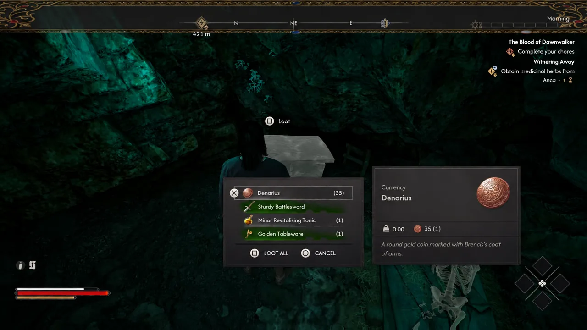Click the CANCEL button
This screenshot has width=587, height=330.
(x=318, y=253)
